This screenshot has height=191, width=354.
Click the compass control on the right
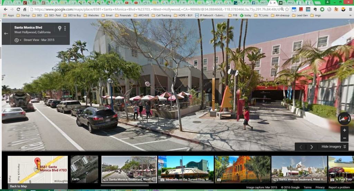[x=344, y=118]
